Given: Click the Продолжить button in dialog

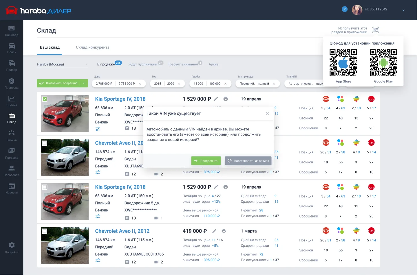Looking at the screenshot, I should [206, 161].
